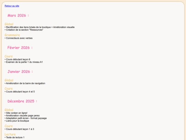Click the 'Cours' label under Décembre 2025
186x140 pixels.
pyautogui.click(x=9, y=126)
